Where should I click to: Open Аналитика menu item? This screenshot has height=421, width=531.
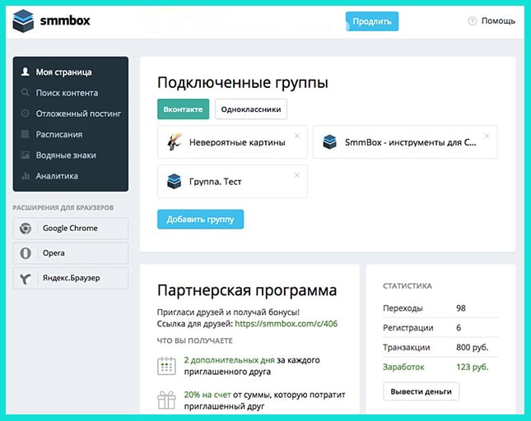pyautogui.click(x=57, y=176)
